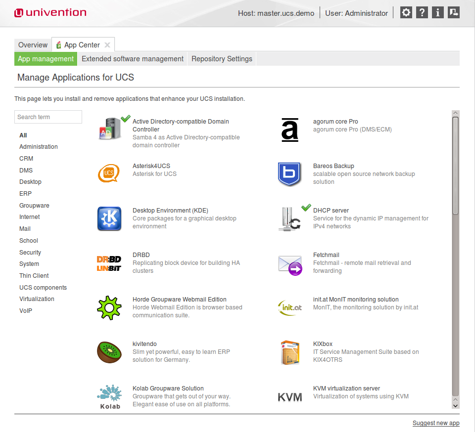Open the Horde Groupware gear icon
Image resolution: width=475 pixels, height=432 pixels.
pos(109,307)
